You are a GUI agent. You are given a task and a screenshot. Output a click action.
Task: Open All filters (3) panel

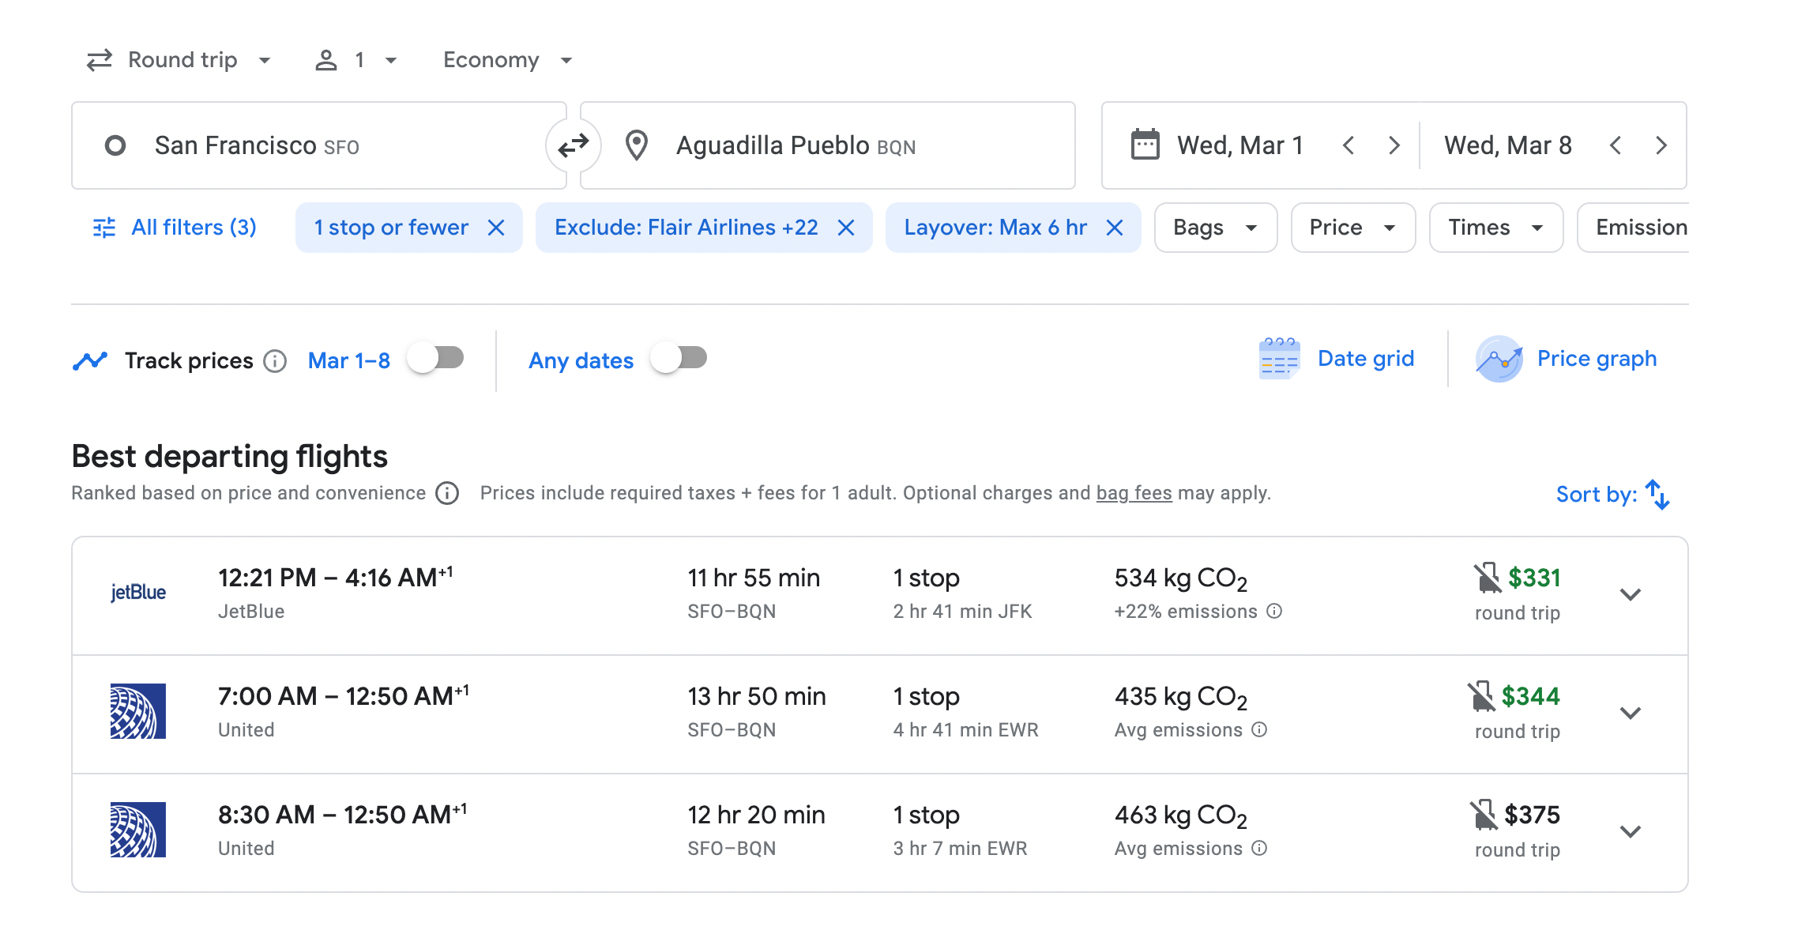pyautogui.click(x=175, y=228)
